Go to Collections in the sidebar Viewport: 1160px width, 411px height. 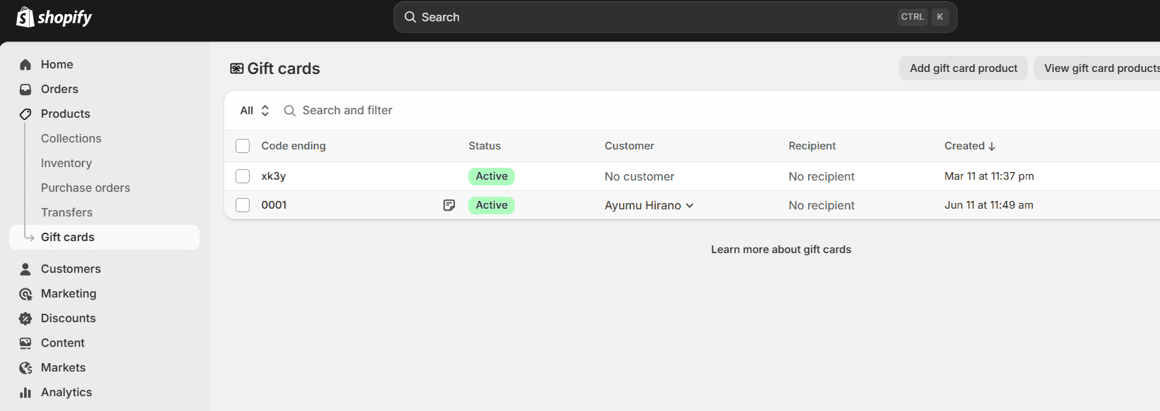(x=71, y=139)
